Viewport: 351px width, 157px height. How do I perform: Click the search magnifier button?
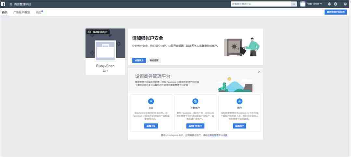pyautogui.click(x=293, y=4)
